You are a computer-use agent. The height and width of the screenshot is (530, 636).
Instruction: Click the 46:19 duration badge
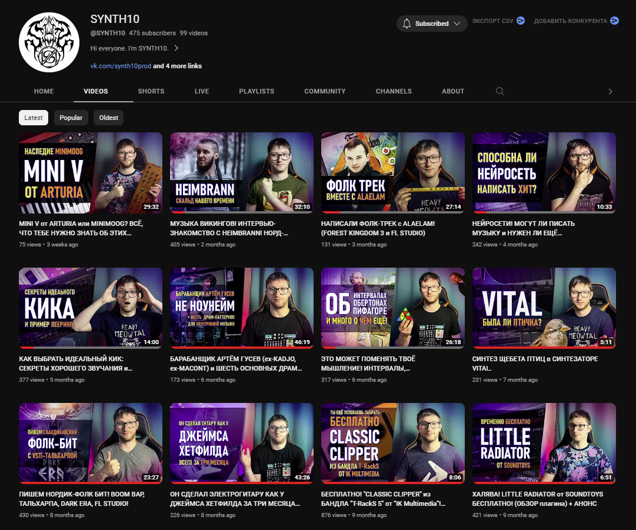tap(302, 342)
